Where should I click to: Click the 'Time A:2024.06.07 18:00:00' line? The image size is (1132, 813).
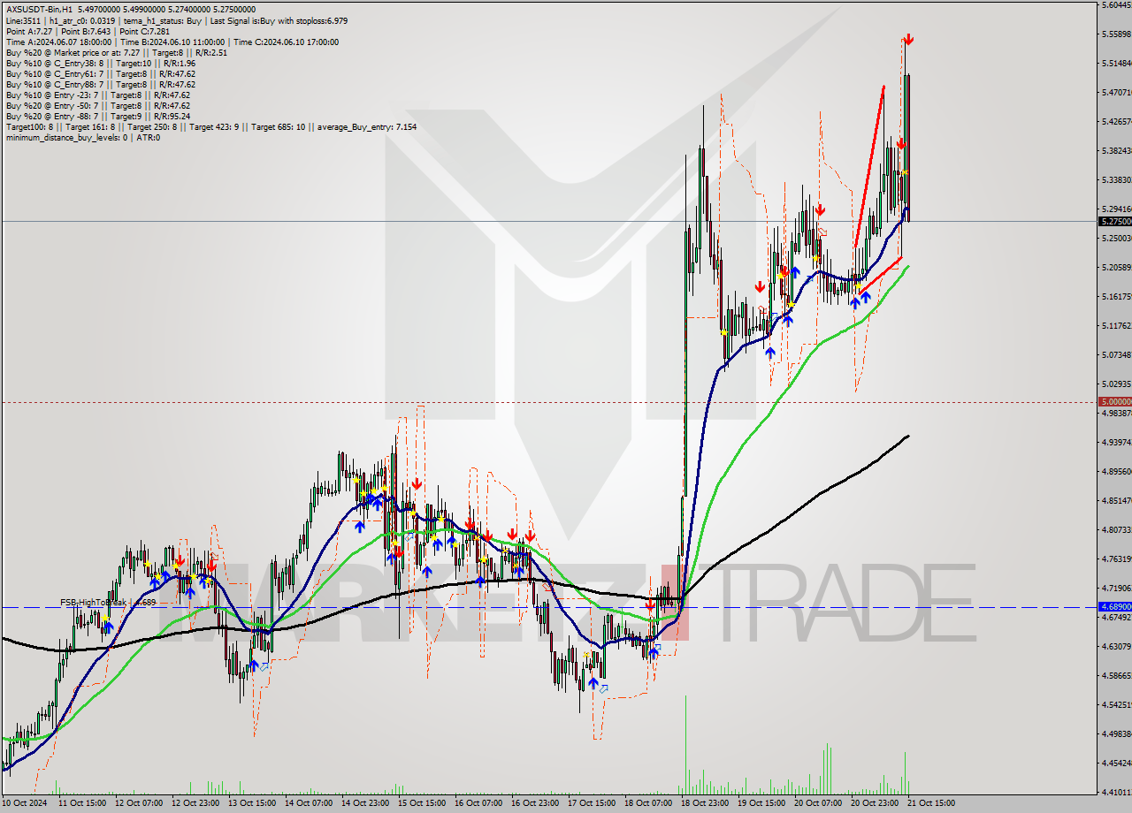tap(172, 42)
